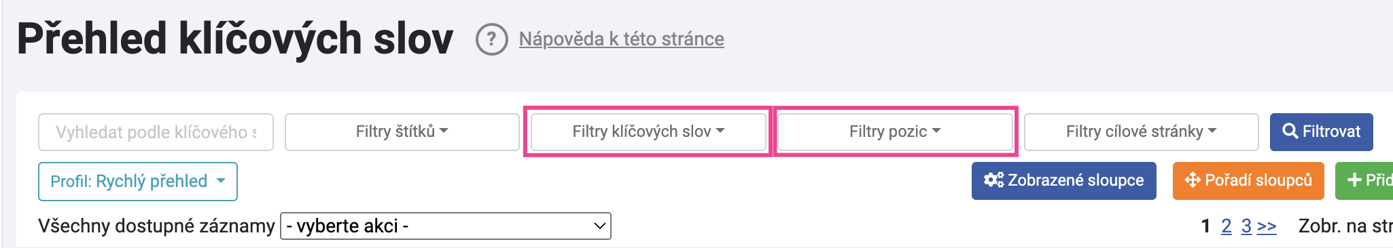Open Profil: Rychlý přehled selector
Image resolution: width=1393 pixels, height=248 pixels.
click(x=138, y=182)
